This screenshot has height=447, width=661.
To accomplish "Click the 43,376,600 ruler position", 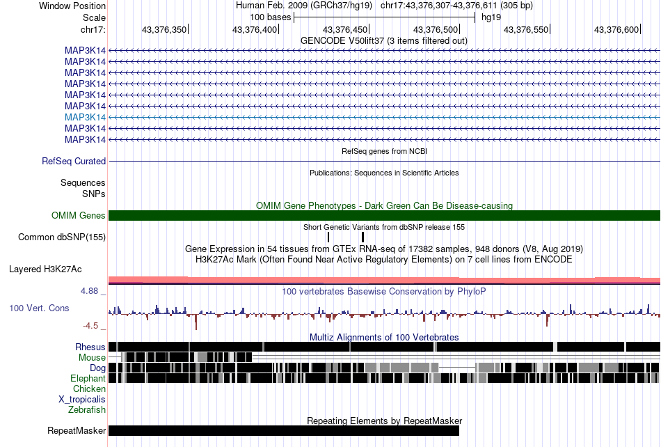I will (x=616, y=29).
